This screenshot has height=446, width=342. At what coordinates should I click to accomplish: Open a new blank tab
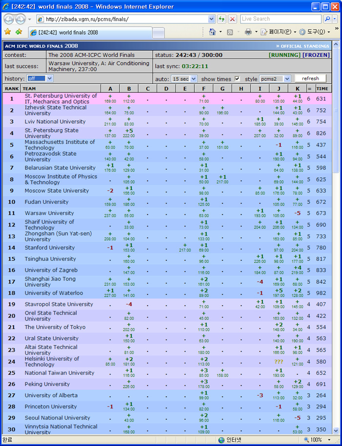158,33
